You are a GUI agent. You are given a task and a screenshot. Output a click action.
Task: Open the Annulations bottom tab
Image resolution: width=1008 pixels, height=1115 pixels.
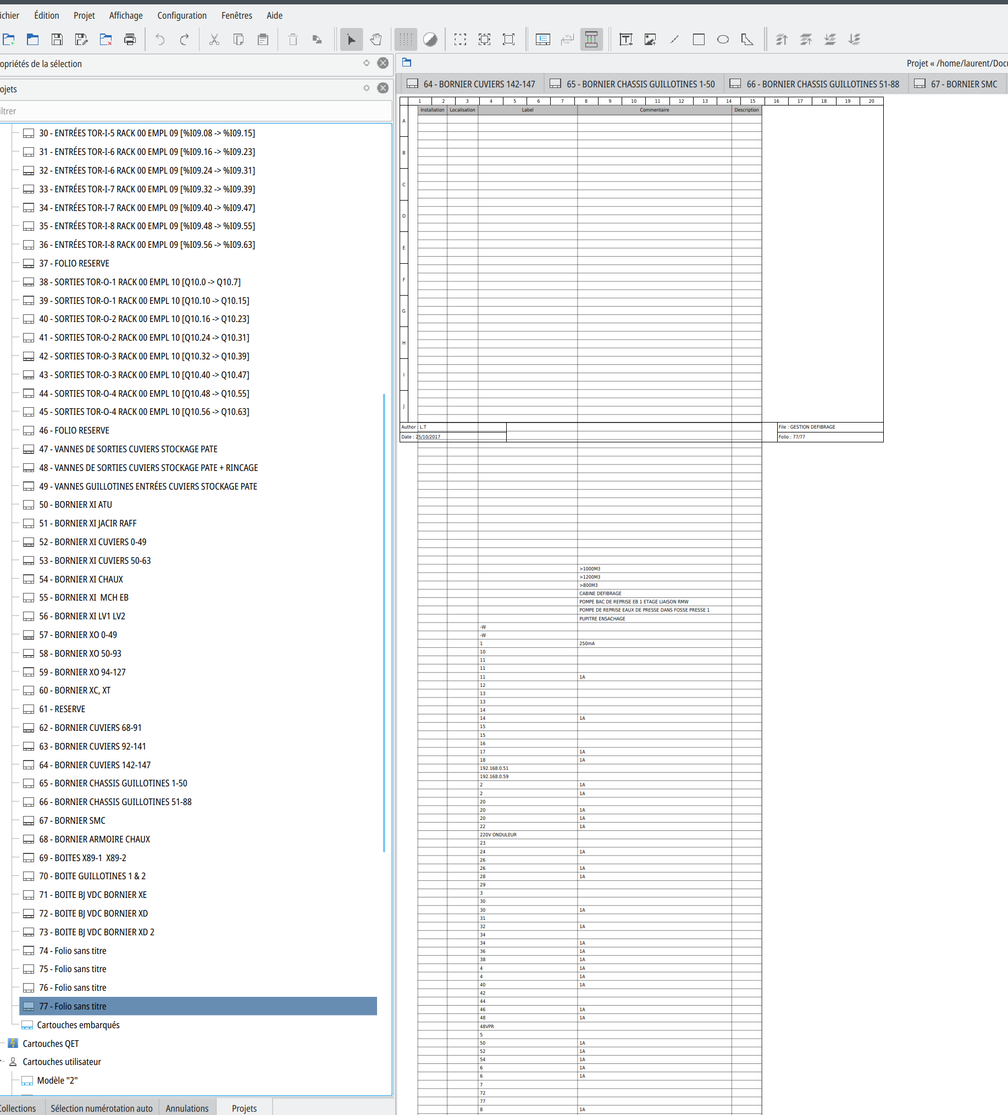(187, 1108)
